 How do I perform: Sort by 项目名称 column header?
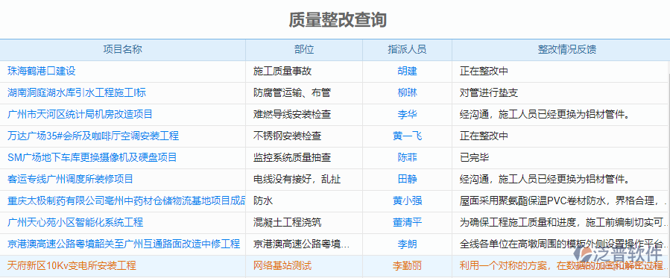coord(123,49)
